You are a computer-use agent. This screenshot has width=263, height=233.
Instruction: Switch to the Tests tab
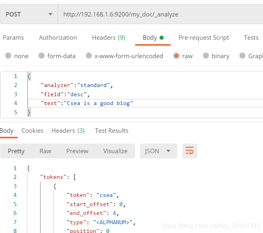pyautogui.click(x=251, y=38)
